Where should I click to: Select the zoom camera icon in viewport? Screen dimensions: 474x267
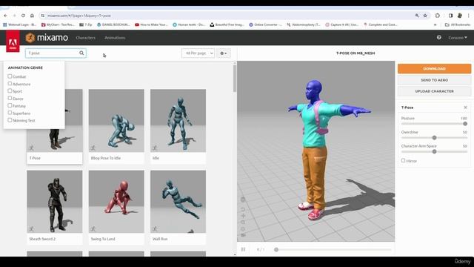point(243,222)
